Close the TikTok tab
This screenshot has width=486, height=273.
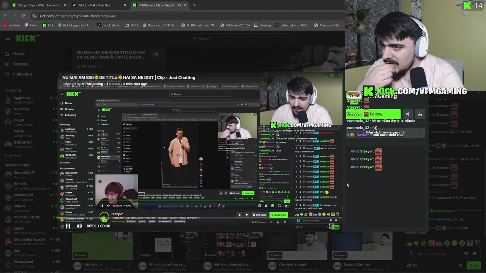point(125,5)
